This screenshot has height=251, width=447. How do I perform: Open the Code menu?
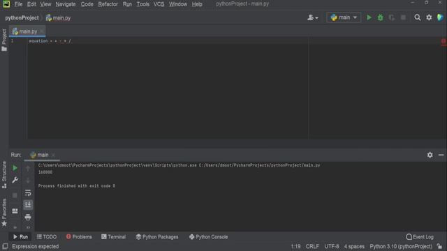point(87,4)
